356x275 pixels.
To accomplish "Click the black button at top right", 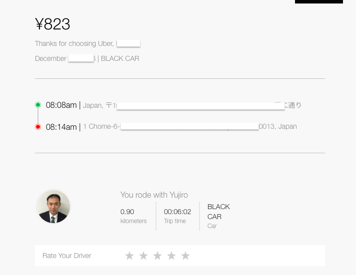I will point(319,1).
